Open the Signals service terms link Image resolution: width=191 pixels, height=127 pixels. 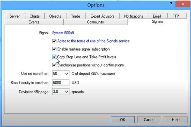click(93, 41)
